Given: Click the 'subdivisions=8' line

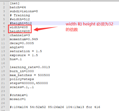Looking at the screenshot, I should coord(24,11).
